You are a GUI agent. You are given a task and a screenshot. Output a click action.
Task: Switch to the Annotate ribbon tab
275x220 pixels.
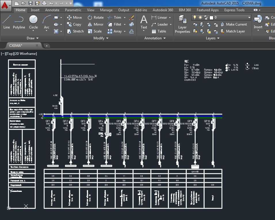click(x=52, y=10)
